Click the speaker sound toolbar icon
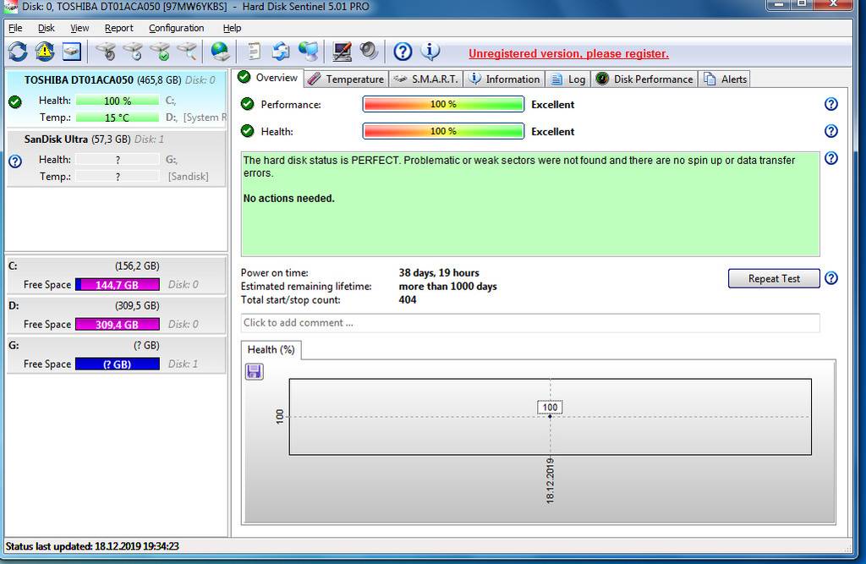Image resolution: width=866 pixels, height=564 pixels. [x=369, y=52]
